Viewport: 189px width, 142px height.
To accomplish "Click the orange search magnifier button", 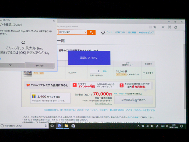I will [91, 33].
